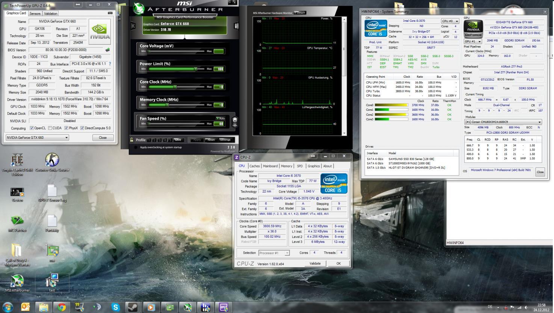Image resolution: width=554 pixels, height=313 pixels.
Task: Click the Core Clock +0 value field
Action: pos(219,87)
